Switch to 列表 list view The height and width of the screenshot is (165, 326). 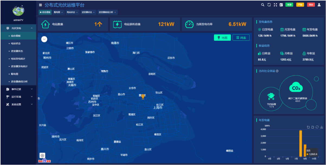tap(241, 38)
